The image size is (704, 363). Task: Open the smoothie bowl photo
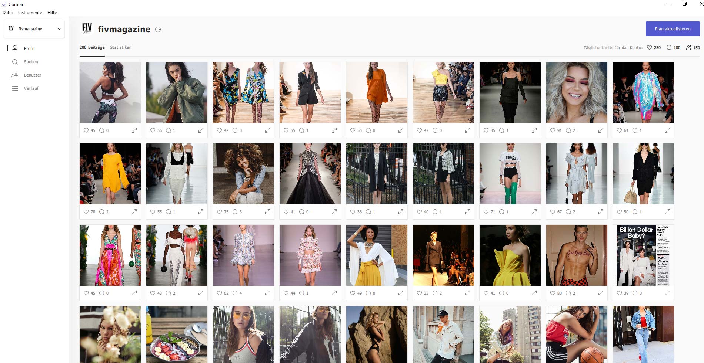coord(177,335)
